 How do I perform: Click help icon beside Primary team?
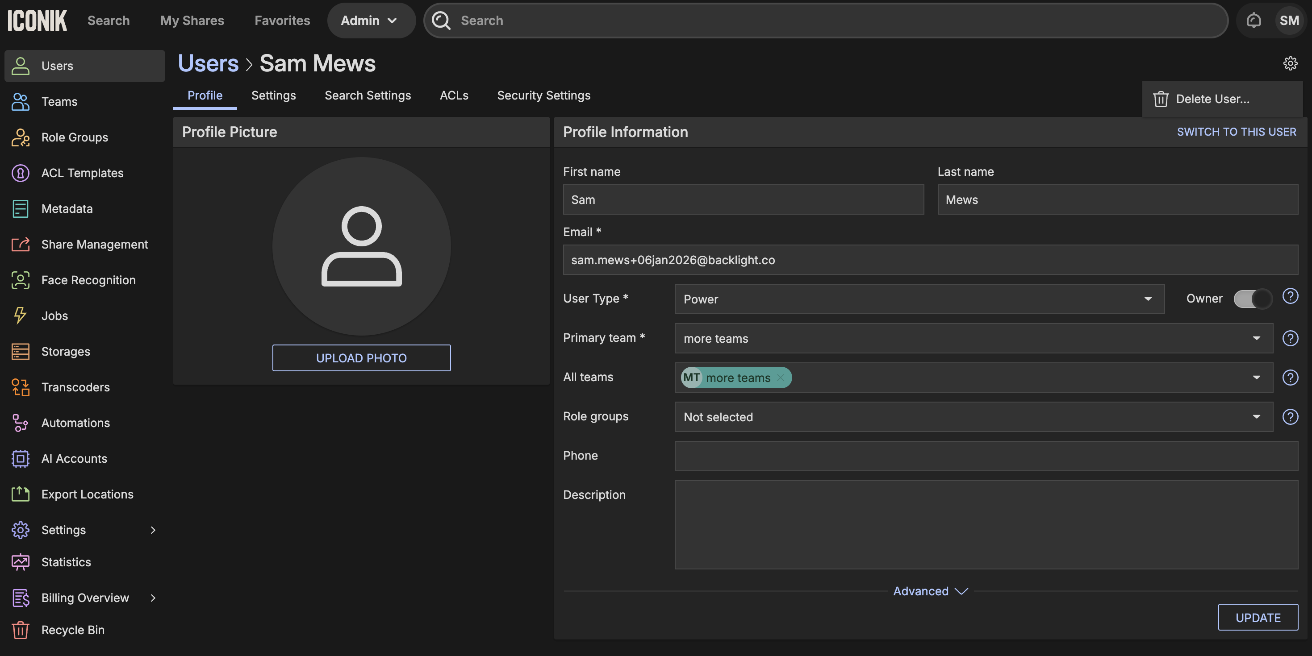pos(1290,338)
